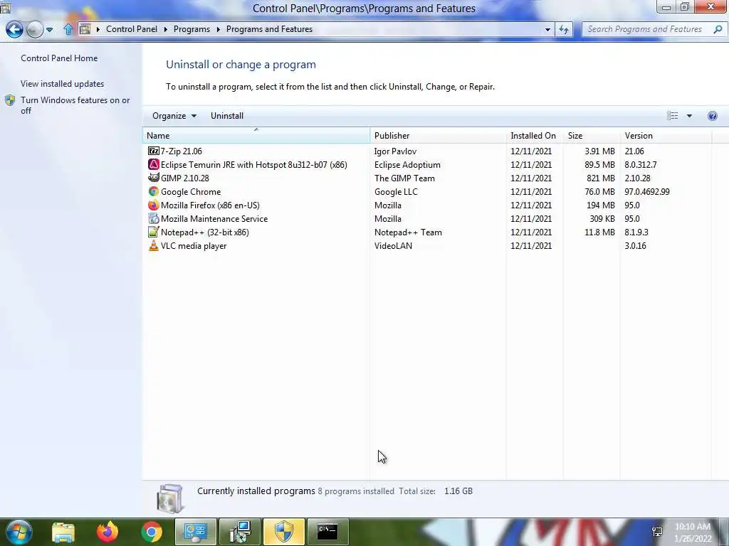Open the command prompt taskbar button
729x546 pixels.
point(327,532)
